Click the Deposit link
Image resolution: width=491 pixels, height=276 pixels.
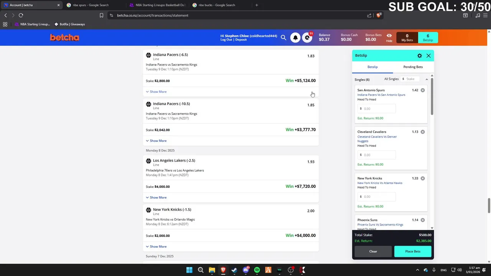(x=241, y=40)
